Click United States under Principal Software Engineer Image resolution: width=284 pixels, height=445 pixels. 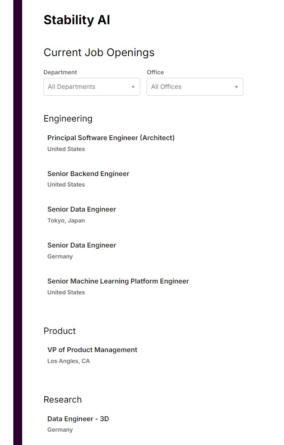point(66,149)
